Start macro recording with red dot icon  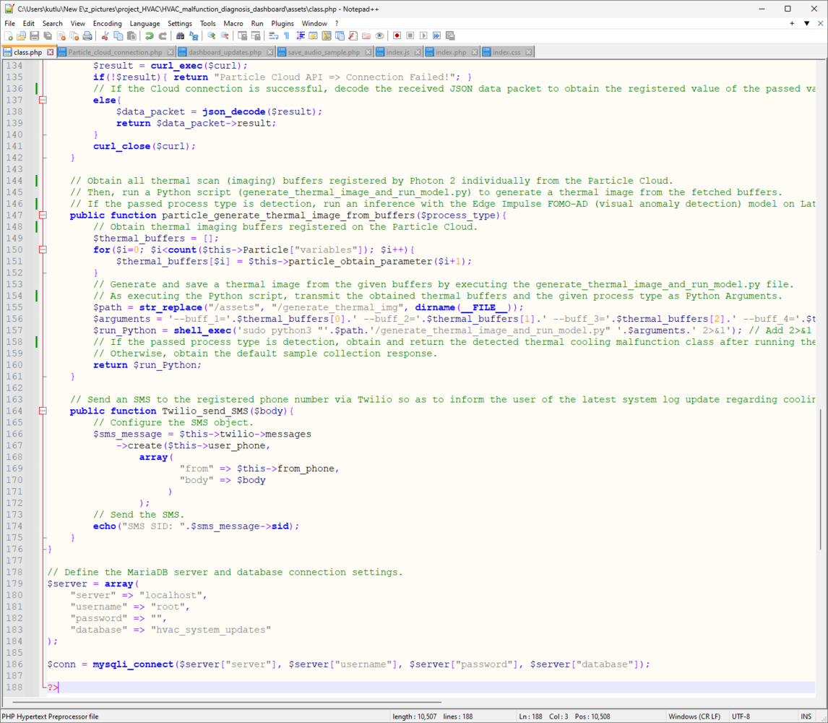coord(397,35)
